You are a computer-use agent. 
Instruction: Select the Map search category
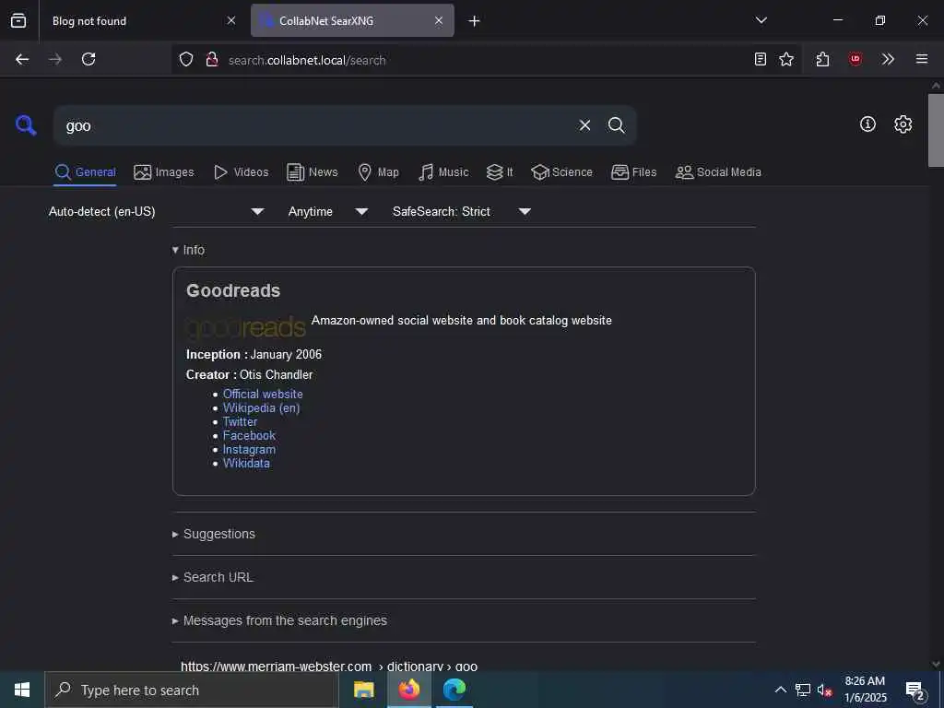click(x=378, y=172)
